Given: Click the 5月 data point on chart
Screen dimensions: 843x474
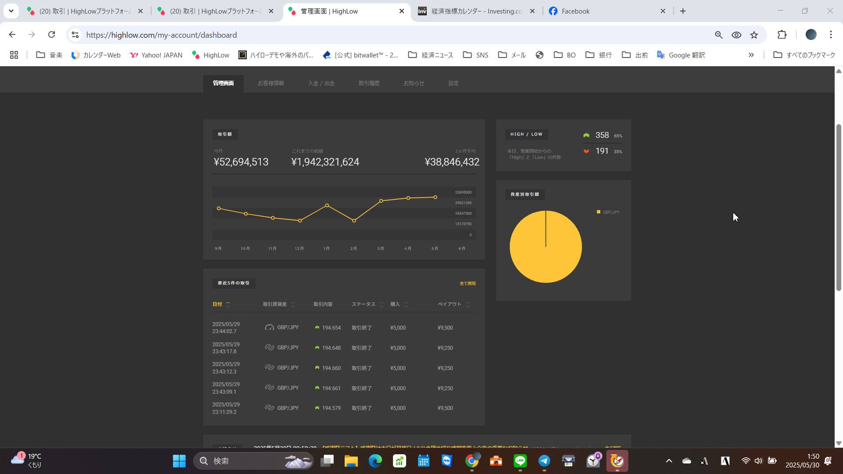Looking at the screenshot, I should 435,197.
